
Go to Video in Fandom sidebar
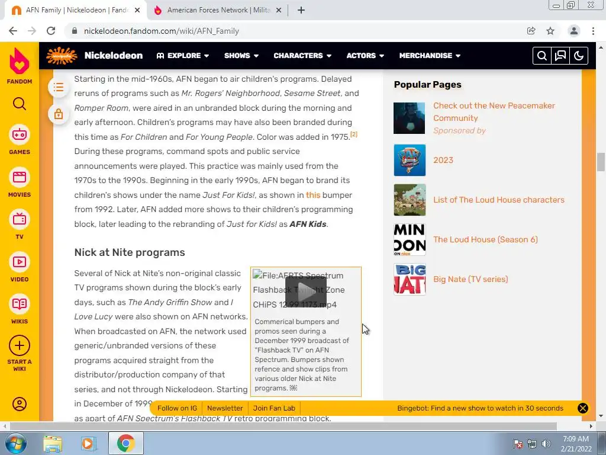tap(20, 267)
